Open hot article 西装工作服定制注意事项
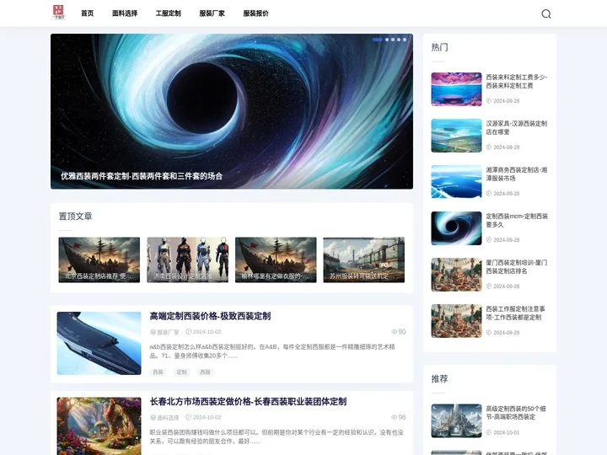This screenshot has width=607, height=455. [516, 313]
